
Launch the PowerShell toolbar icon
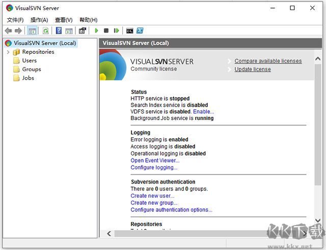coord(140,30)
